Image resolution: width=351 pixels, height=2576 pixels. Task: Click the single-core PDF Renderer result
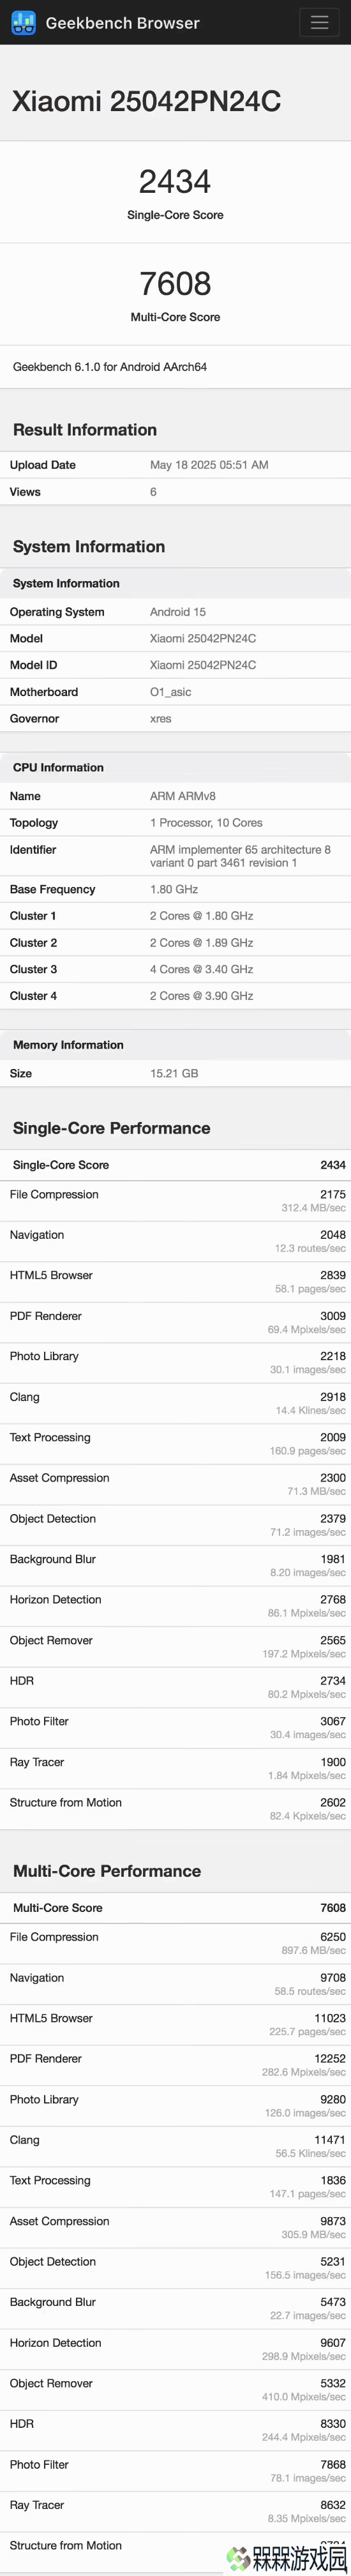[175, 1322]
